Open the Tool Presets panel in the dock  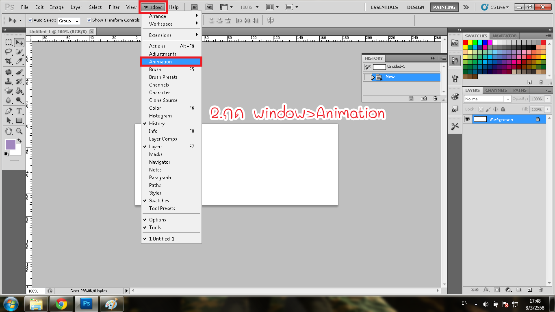(x=455, y=127)
